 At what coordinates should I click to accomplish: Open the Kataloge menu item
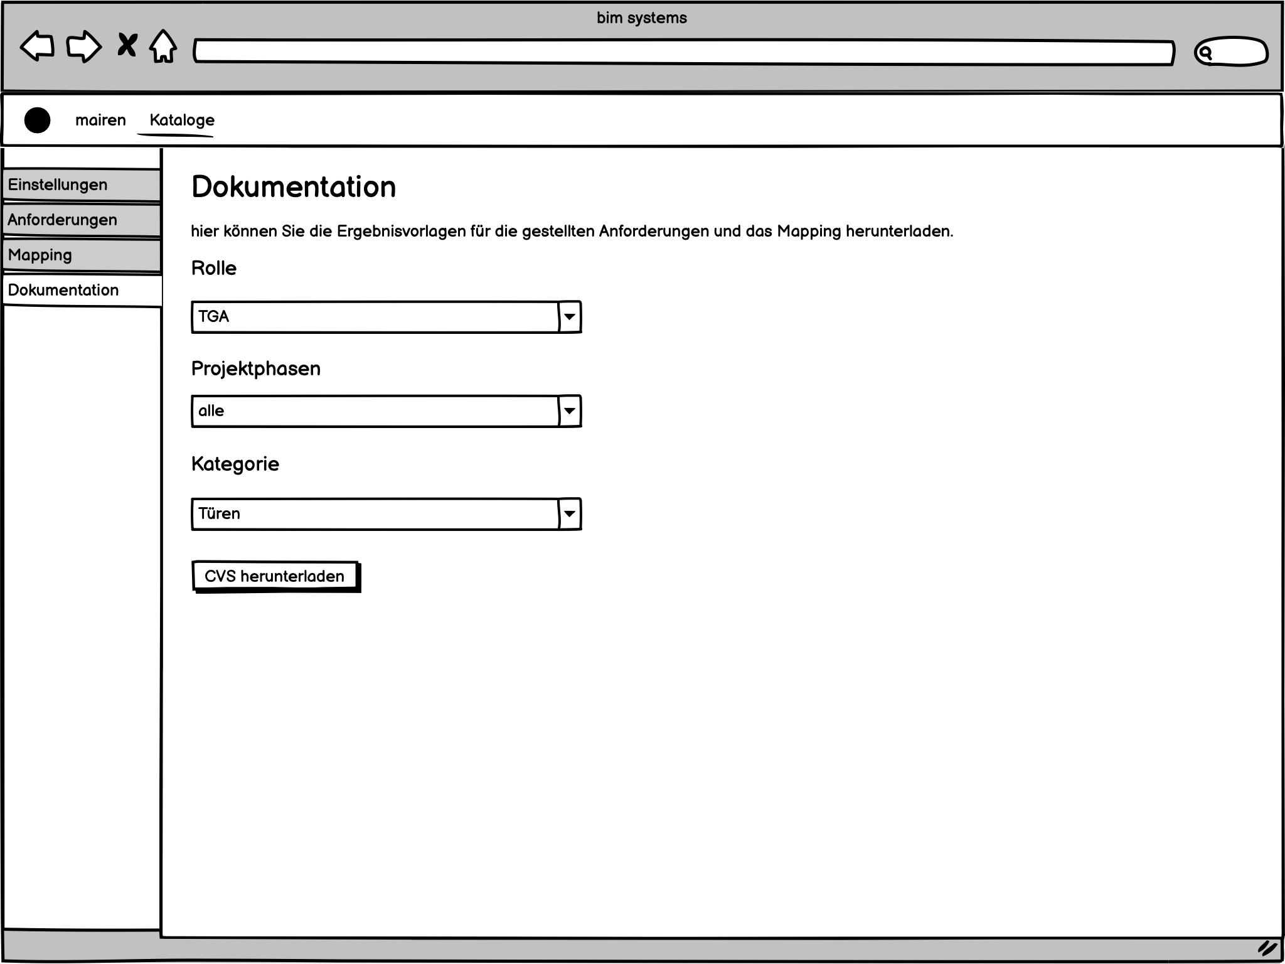tap(182, 120)
